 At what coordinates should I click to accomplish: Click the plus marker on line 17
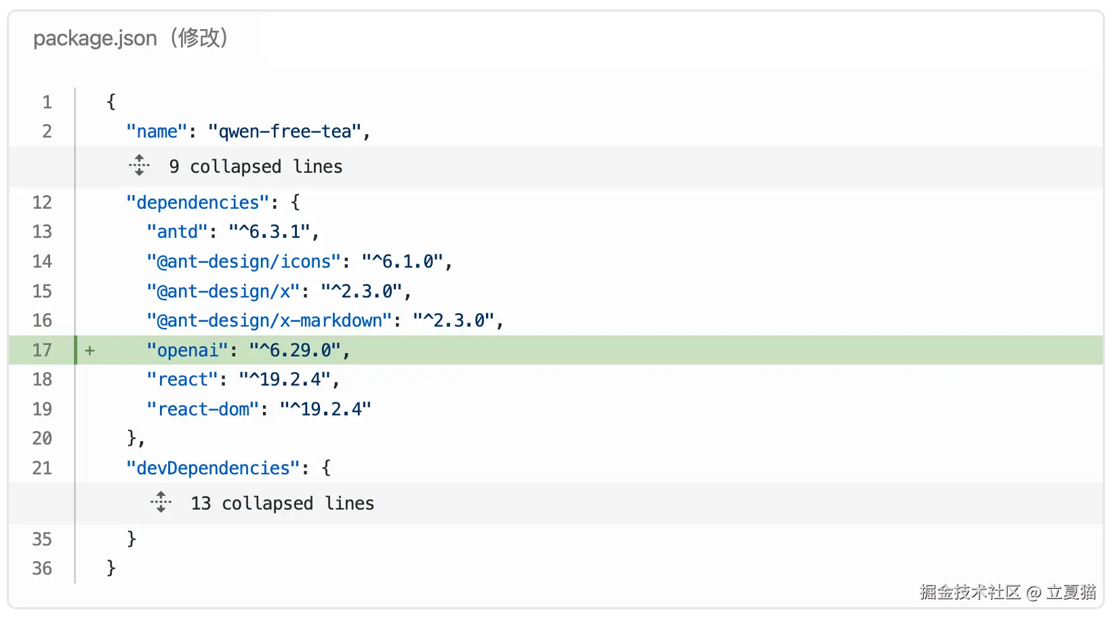(89, 350)
